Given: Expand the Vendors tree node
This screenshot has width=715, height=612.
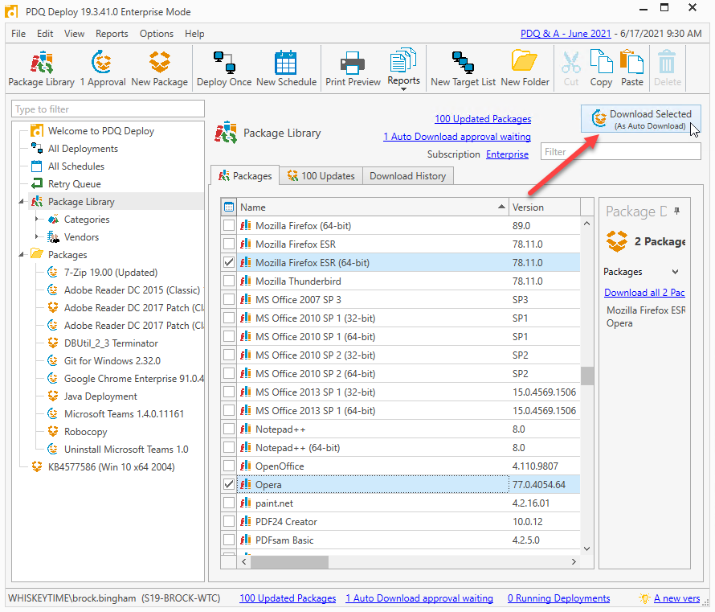Looking at the screenshot, I should pyautogui.click(x=37, y=237).
